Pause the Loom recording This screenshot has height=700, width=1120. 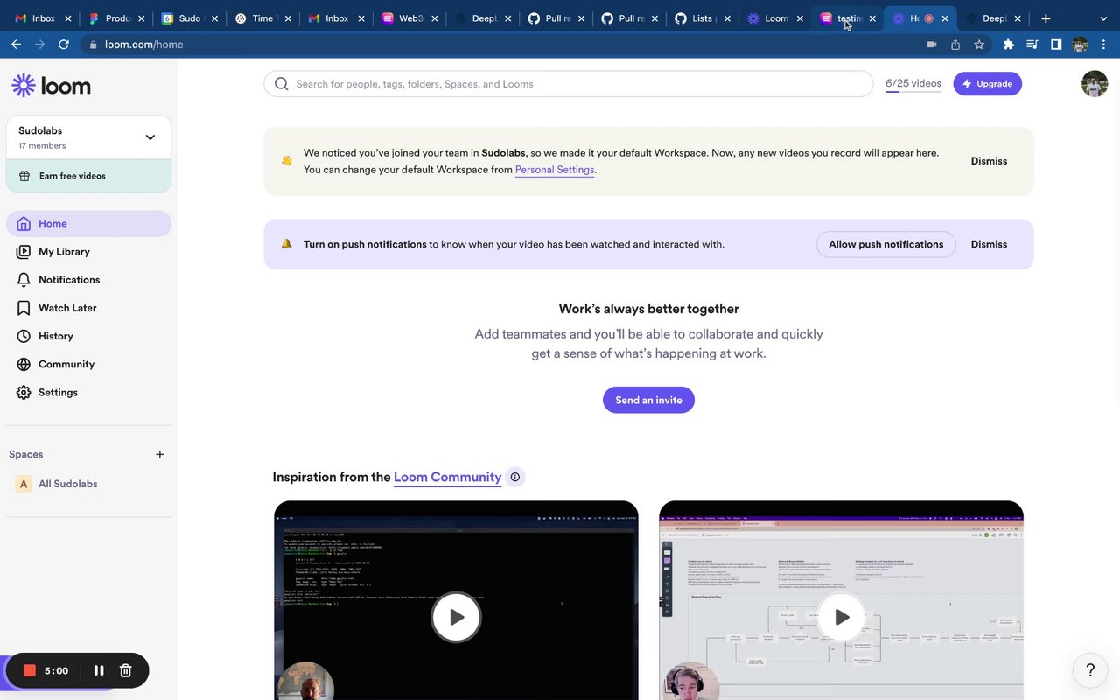[x=99, y=670]
